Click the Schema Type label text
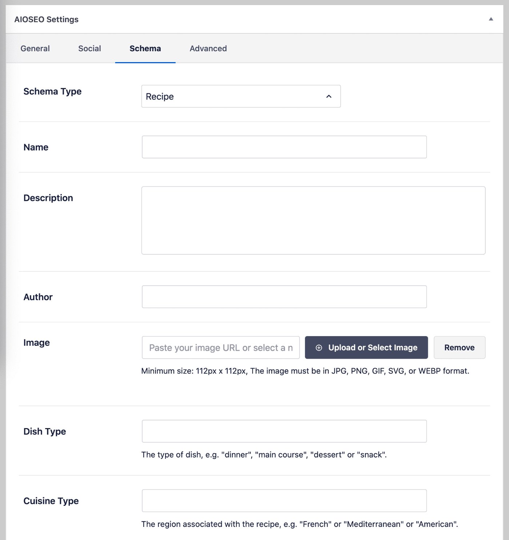 tap(52, 91)
